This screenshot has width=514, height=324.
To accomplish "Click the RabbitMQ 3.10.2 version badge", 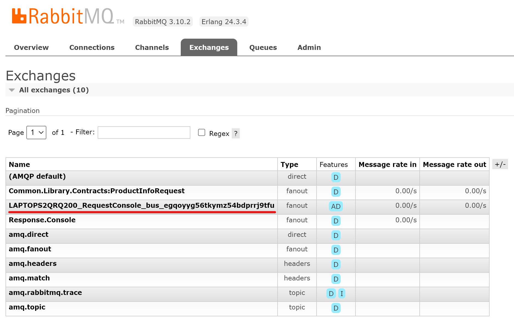I will (x=162, y=21).
